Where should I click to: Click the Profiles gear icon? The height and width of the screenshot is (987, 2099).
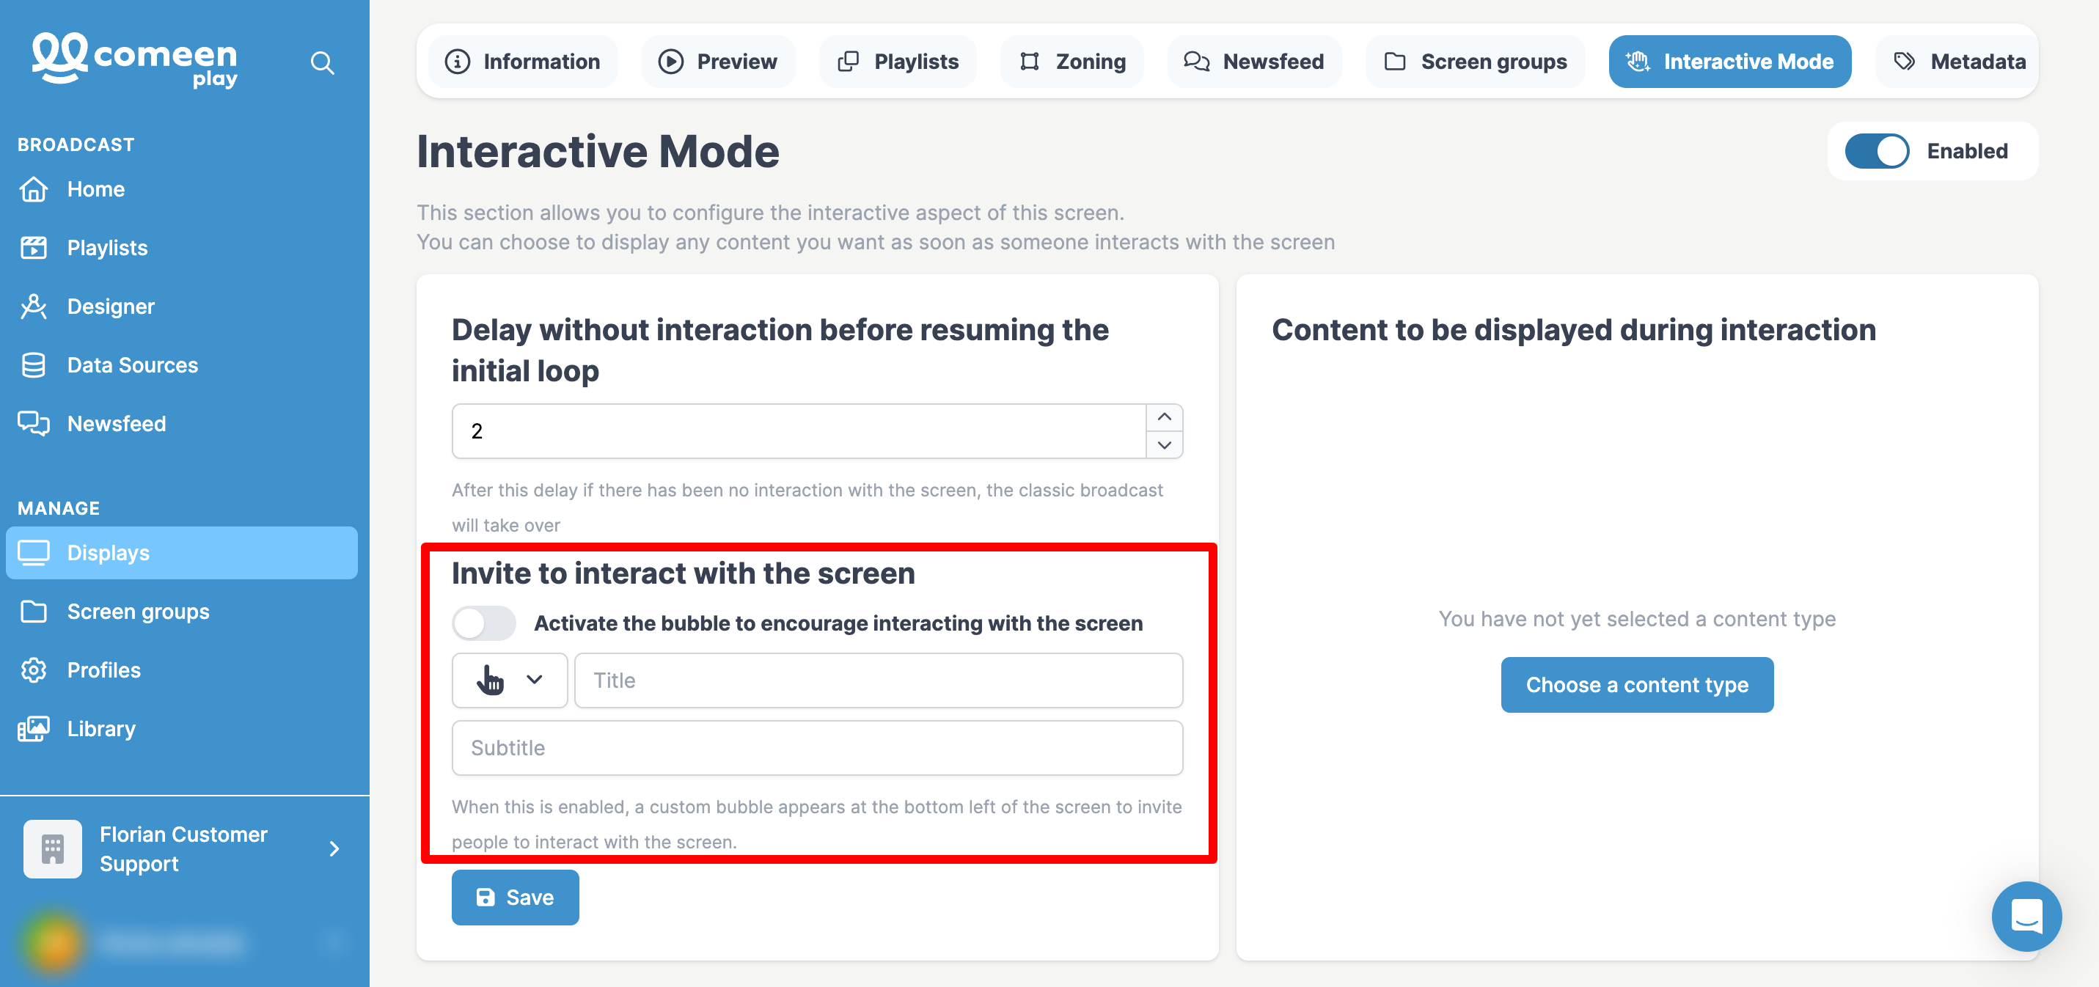pos(34,670)
